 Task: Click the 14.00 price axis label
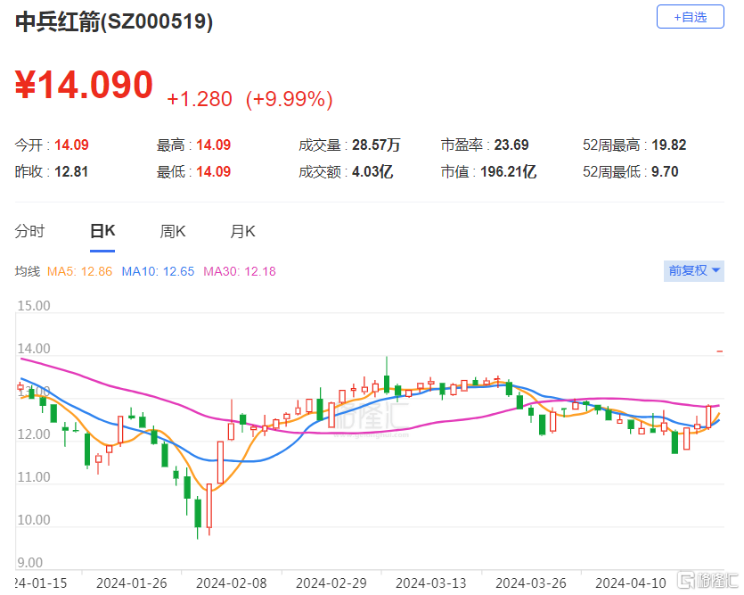coord(34,349)
